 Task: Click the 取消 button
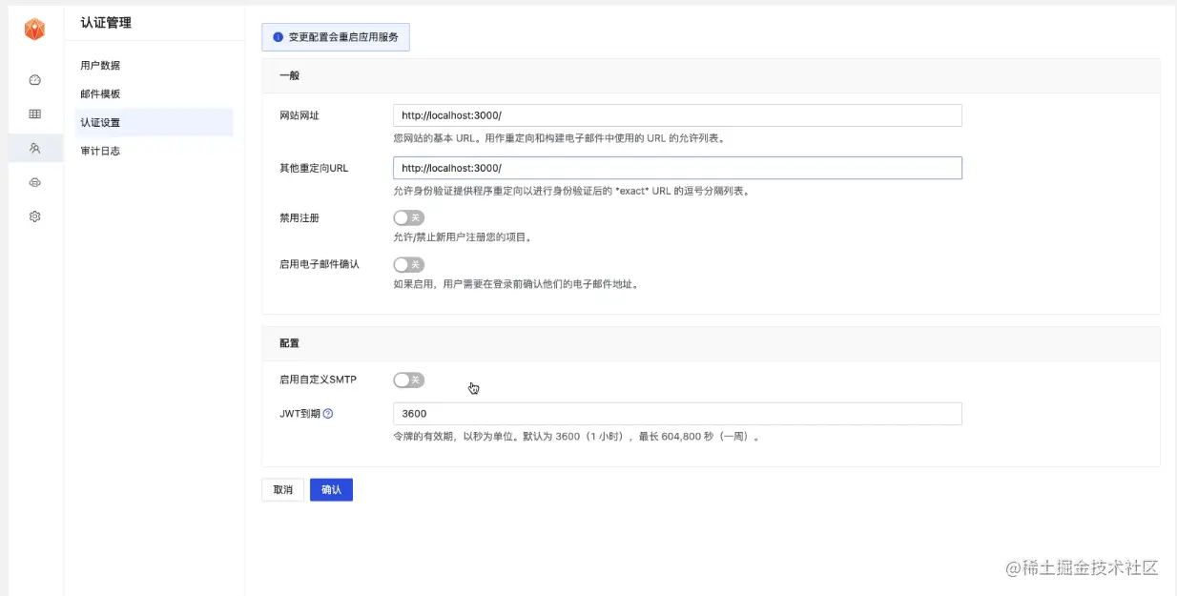pyautogui.click(x=283, y=490)
